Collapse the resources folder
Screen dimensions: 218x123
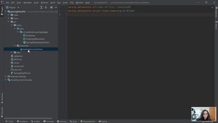pyautogui.click(x=15, y=45)
